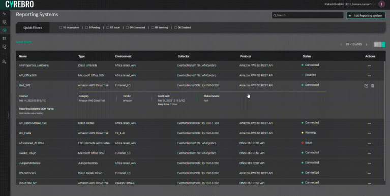
Task: Open the Quick Filters tab
Action: [x=33, y=27]
